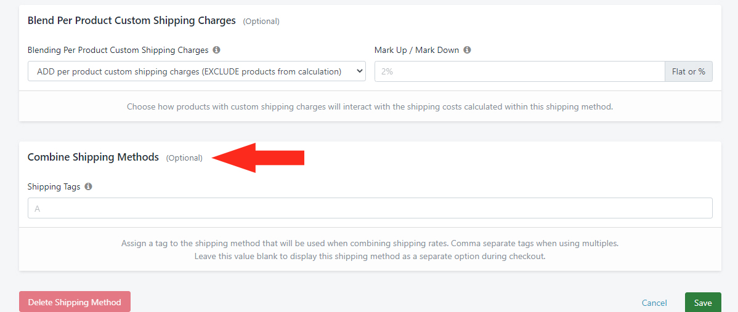Click into the Mark Up / Mark Down field
The image size is (738, 312).
pos(519,71)
